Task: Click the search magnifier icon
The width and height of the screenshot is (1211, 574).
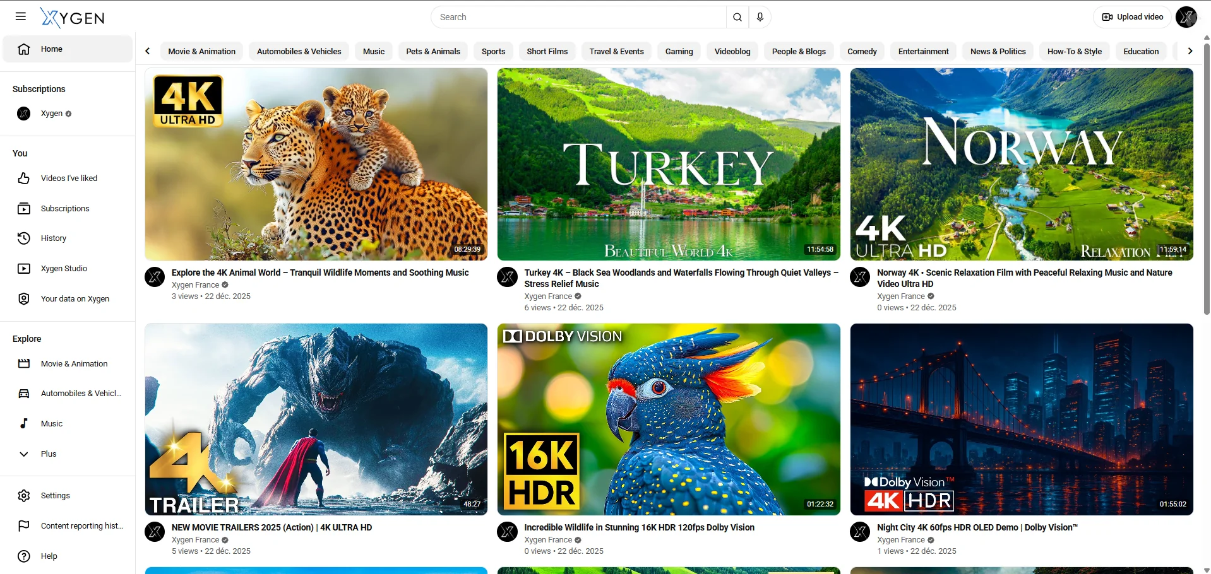Action: pos(737,17)
